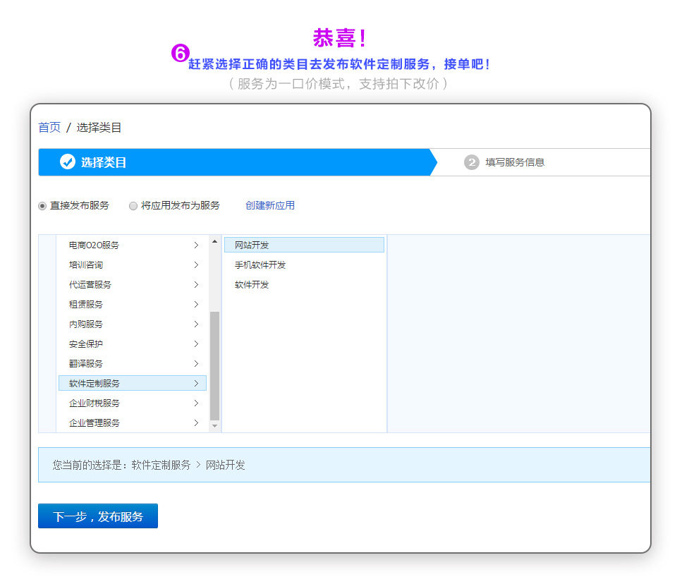Viewport: 677px width, 584px height.
Task: Expand chevron next to 企业财税服务
Action: (196, 403)
